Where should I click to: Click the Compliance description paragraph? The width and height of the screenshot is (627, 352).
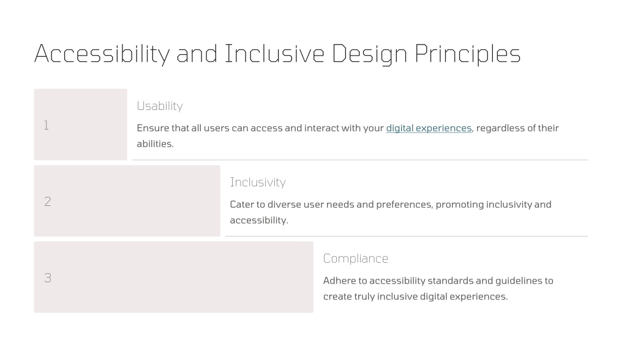click(438, 288)
